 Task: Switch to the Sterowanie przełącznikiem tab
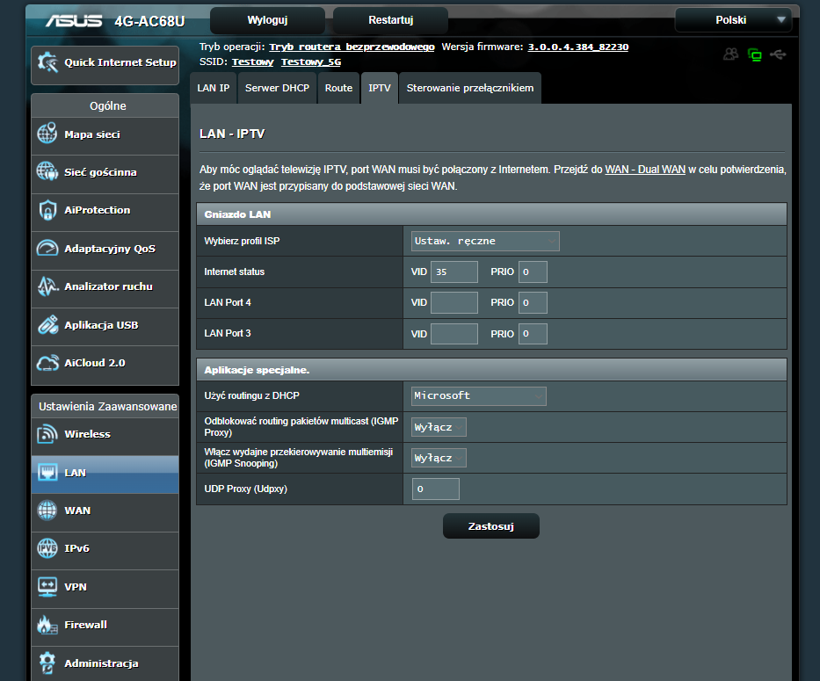pos(469,88)
